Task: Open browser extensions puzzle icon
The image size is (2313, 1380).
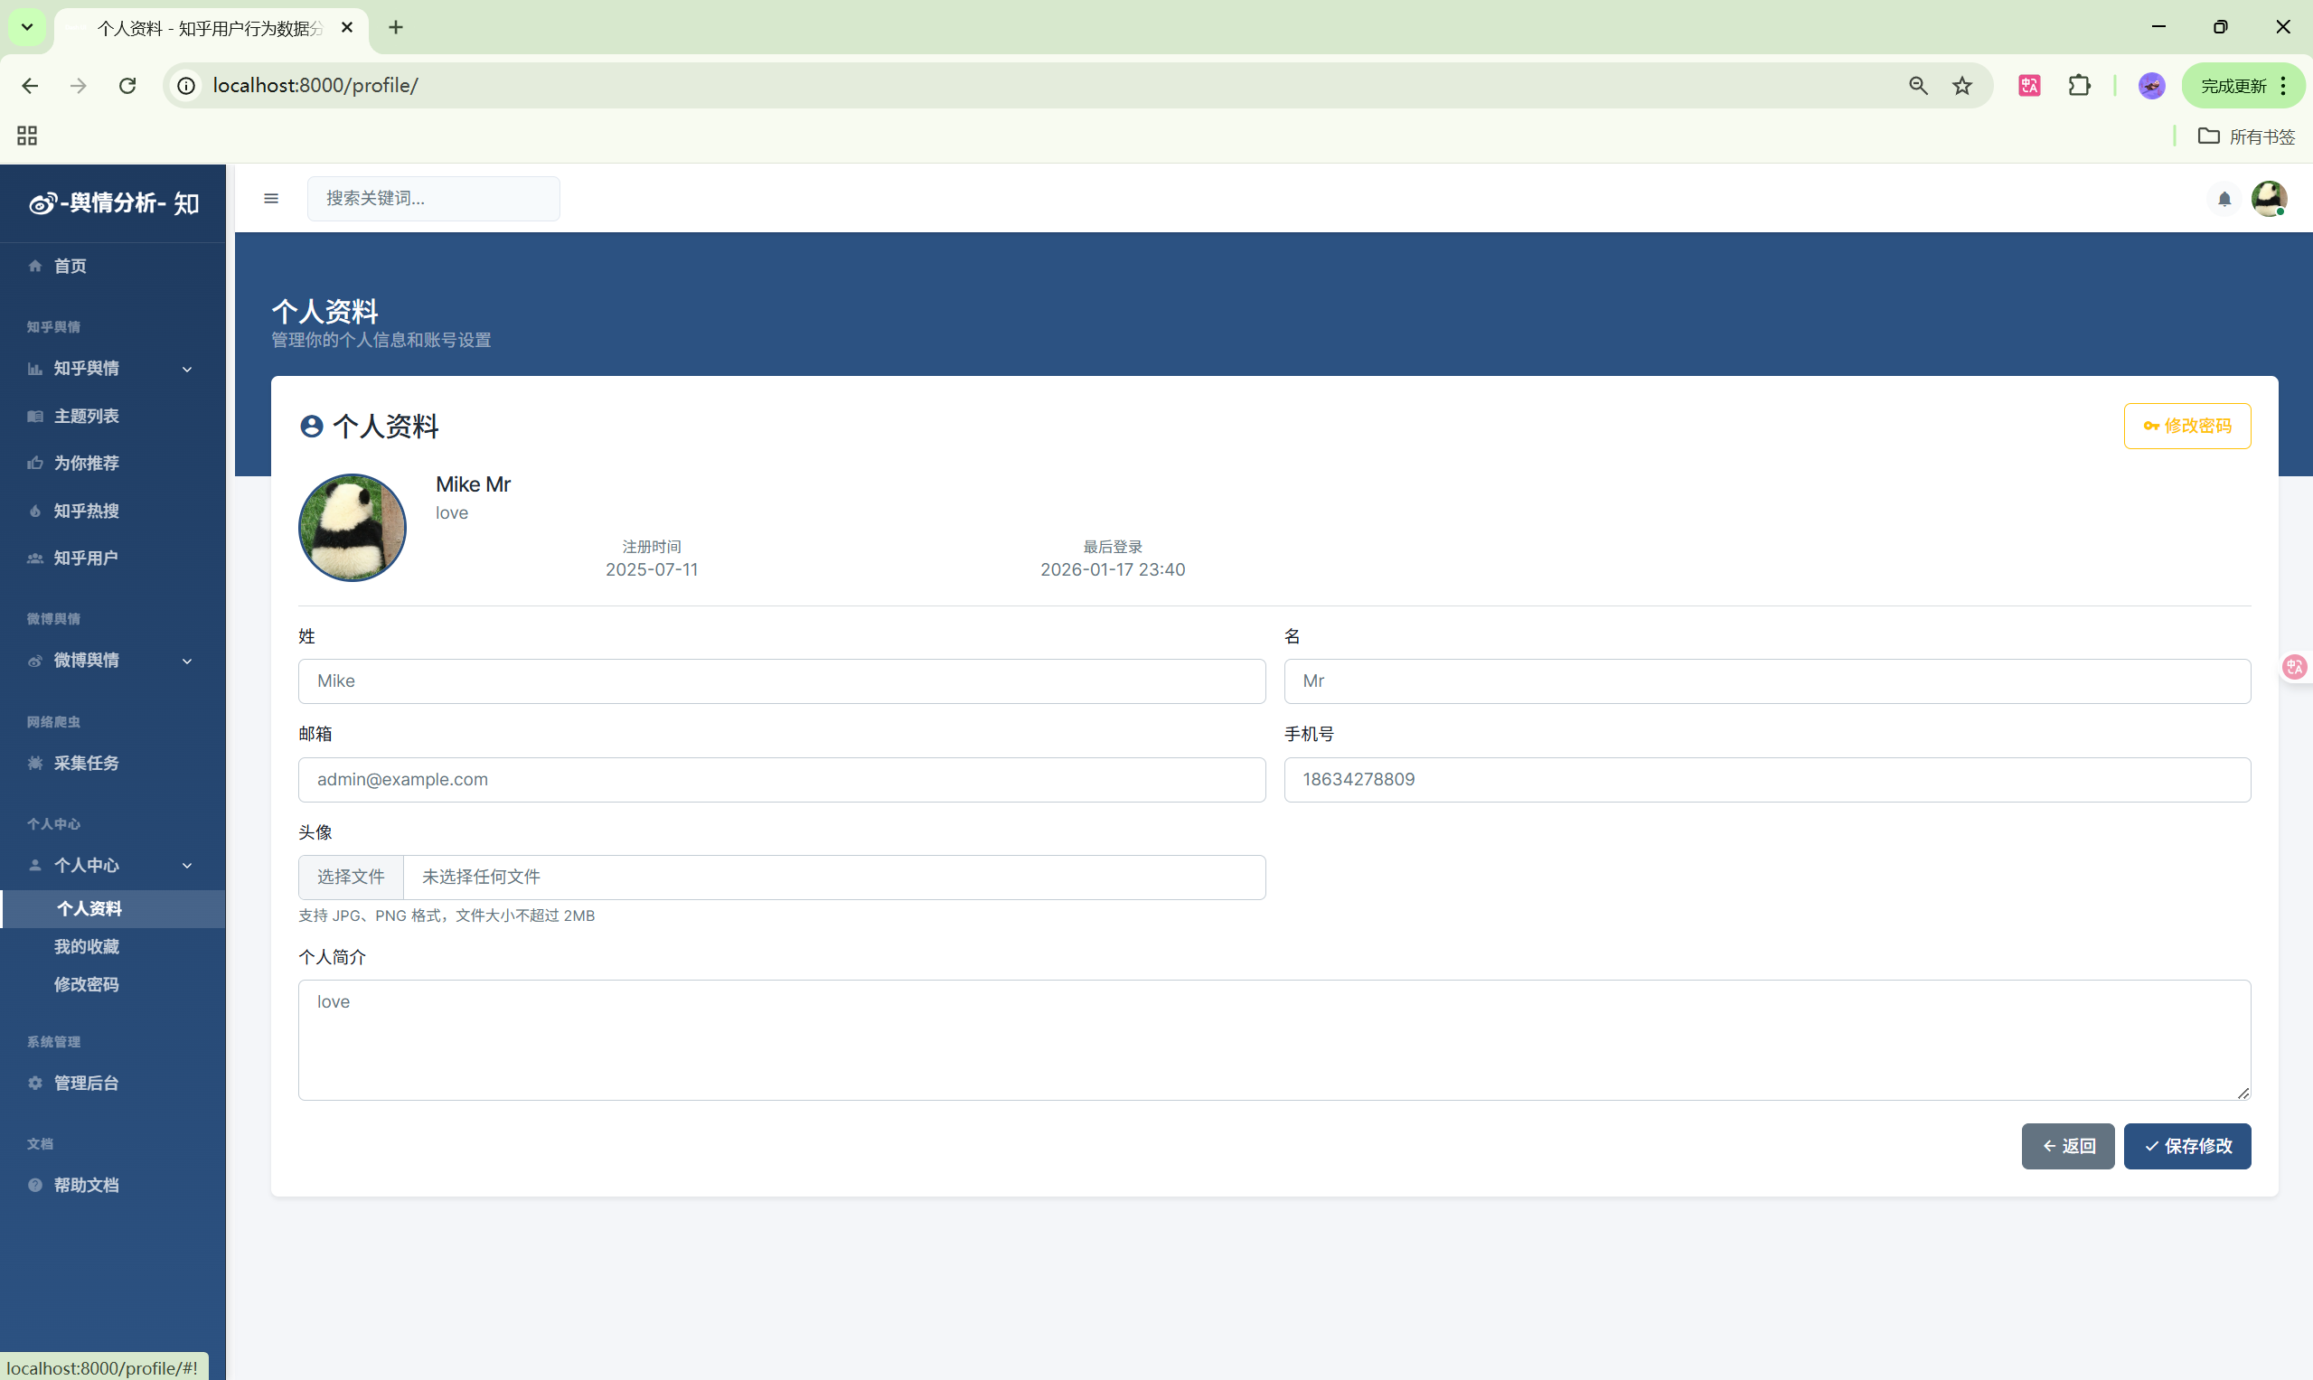Action: 2079,86
